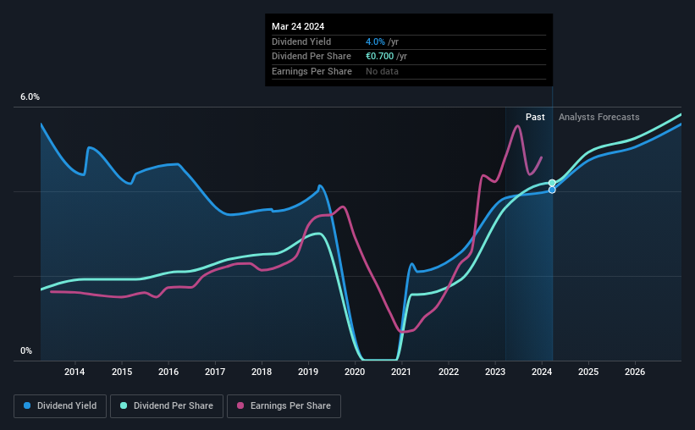Click the pink Earnings Per Share legend dot
The height and width of the screenshot is (430, 695).
pos(240,405)
